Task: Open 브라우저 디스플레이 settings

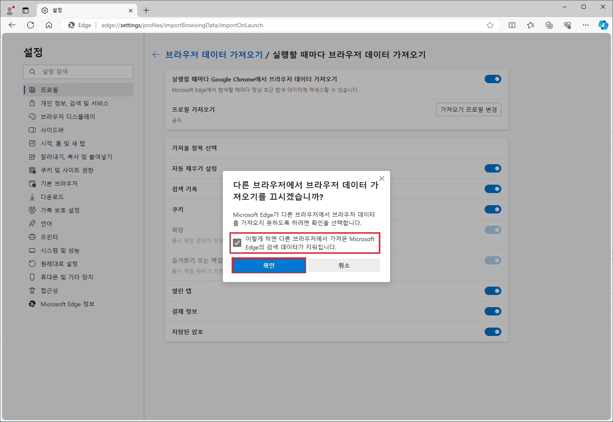Action: tap(79, 117)
